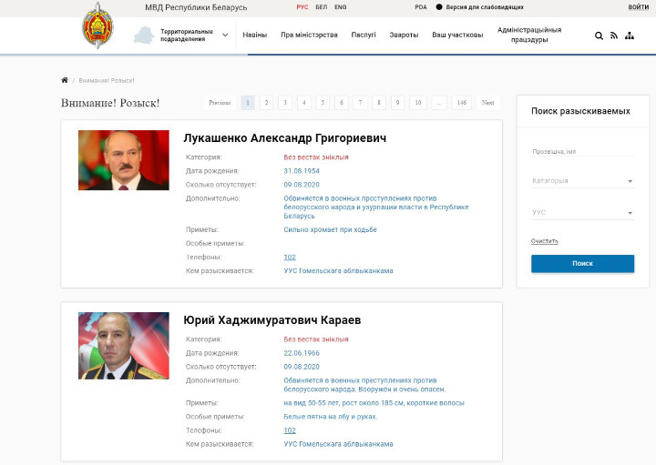Select pagination page 5
Screen dimensions: 656x465
click(323, 103)
